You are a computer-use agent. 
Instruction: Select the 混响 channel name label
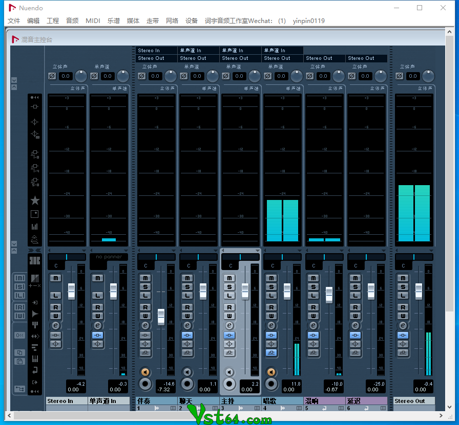(324, 401)
